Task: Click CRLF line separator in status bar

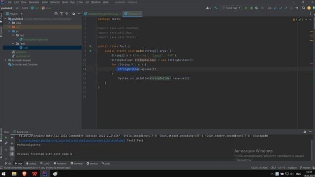Action: (x=273, y=168)
